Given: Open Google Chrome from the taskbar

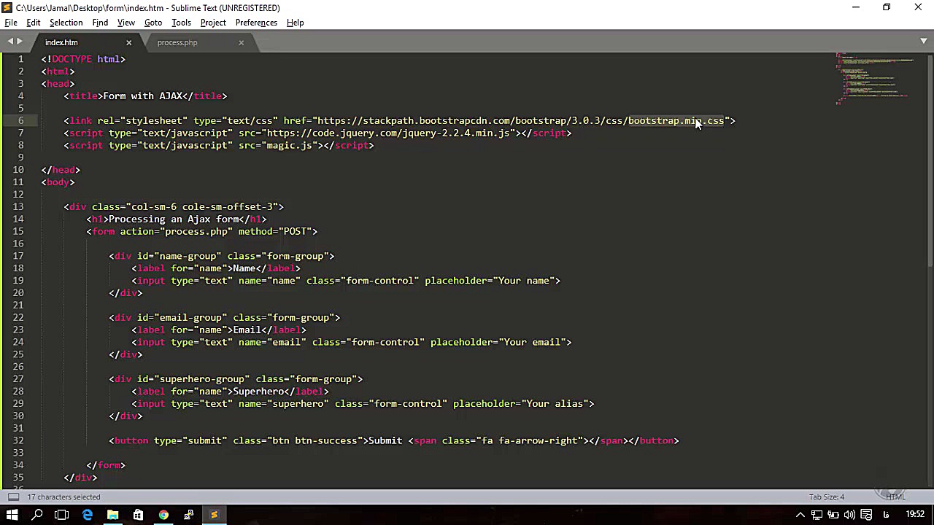Looking at the screenshot, I should (163, 515).
